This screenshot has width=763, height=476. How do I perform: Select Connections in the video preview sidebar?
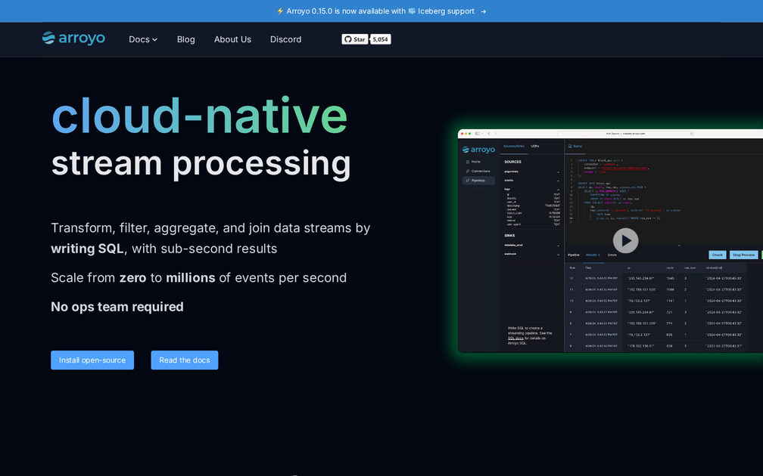click(x=478, y=171)
